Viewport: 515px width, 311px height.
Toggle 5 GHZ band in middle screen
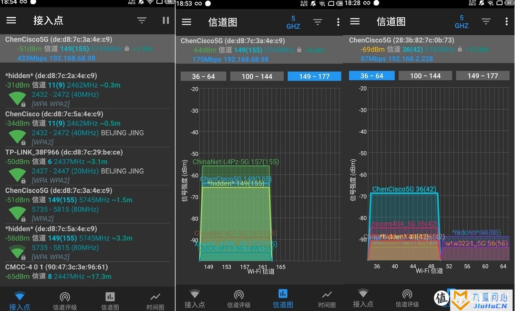pyautogui.click(x=293, y=22)
